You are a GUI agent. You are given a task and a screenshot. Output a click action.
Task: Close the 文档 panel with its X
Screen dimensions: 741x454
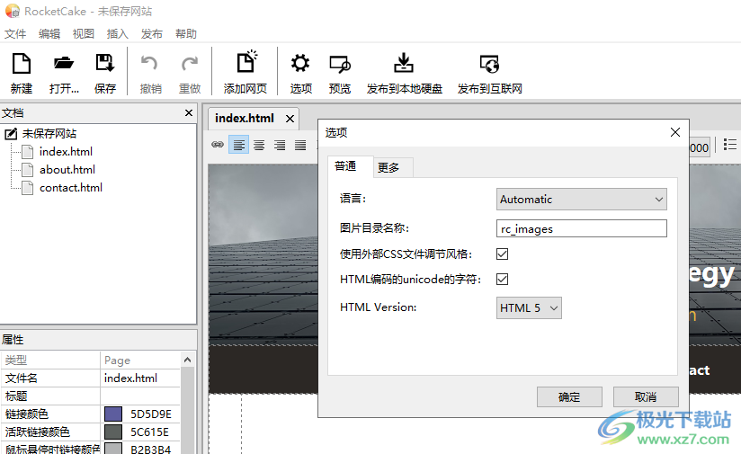click(189, 113)
